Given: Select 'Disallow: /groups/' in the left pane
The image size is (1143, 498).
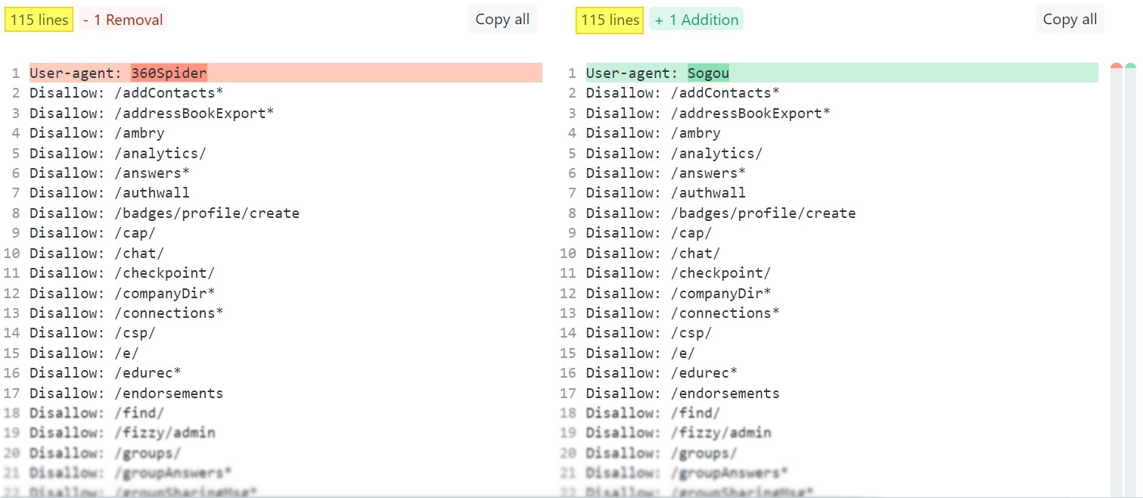Looking at the screenshot, I should 105,453.
